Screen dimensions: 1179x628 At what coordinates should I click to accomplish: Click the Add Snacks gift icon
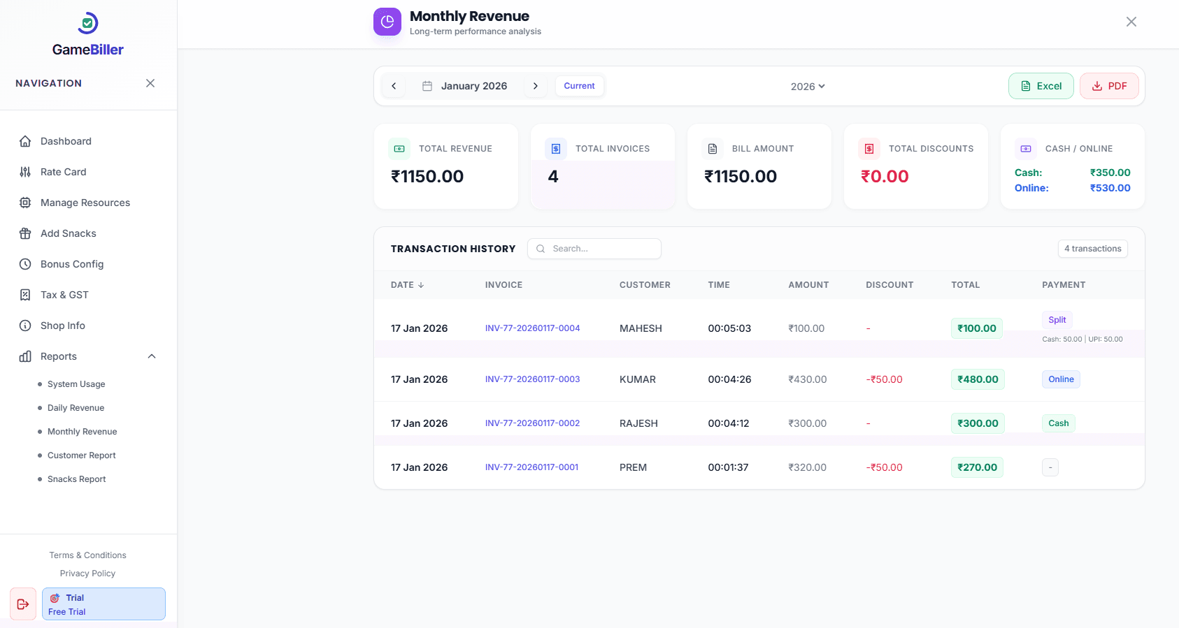click(25, 233)
